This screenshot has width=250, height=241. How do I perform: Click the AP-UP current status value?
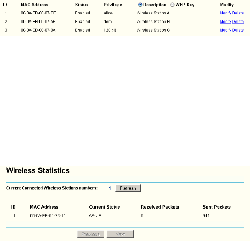click(95, 216)
